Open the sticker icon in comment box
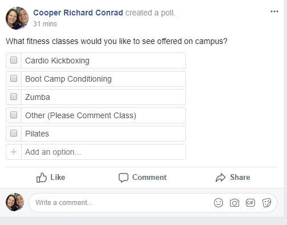Image resolution: width=287 pixels, height=225 pixels. point(266,203)
